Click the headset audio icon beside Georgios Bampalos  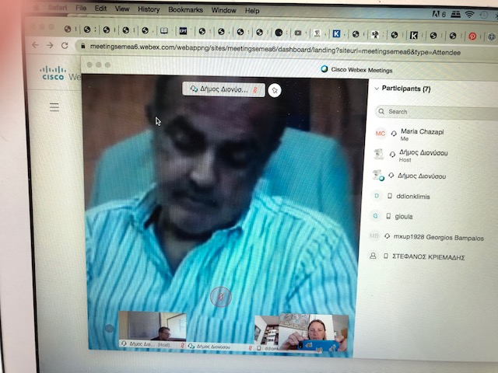(x=388, y=236)
